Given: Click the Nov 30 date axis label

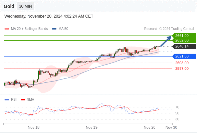Looking at the screenshot, I should (171, 127).
